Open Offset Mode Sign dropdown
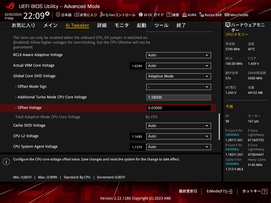This screenshot has width=271, height=203. click(x=179, y=87)
